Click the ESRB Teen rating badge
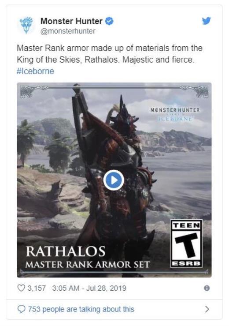Image resolution: width=229 pixels, height=326 pixels. pos(186,244)
